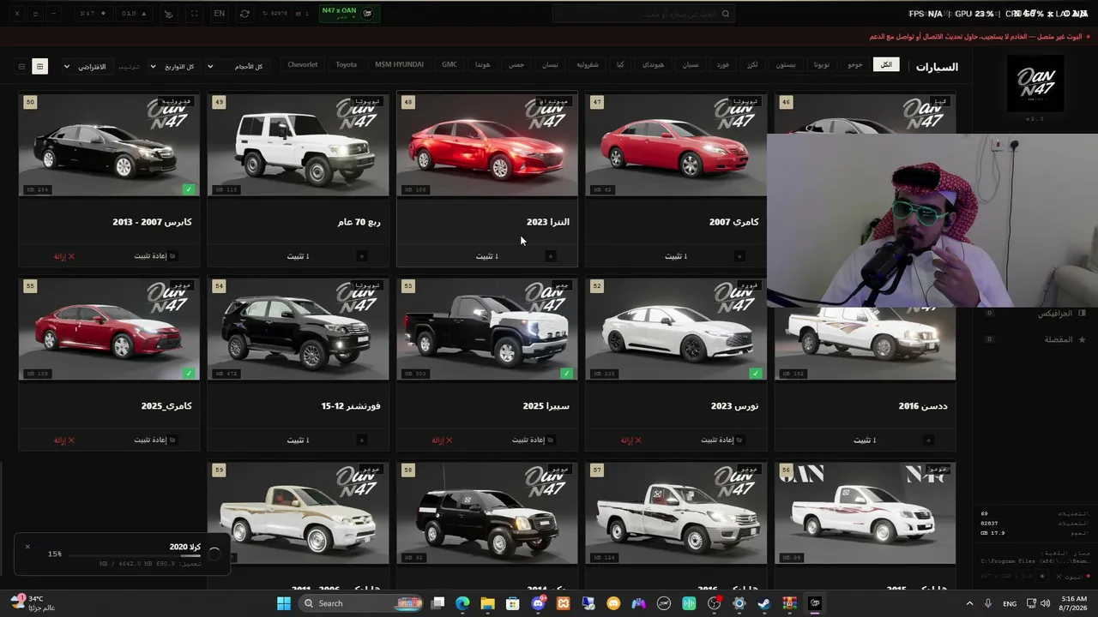Filter cars by لكزز brand

coord(752,65)
